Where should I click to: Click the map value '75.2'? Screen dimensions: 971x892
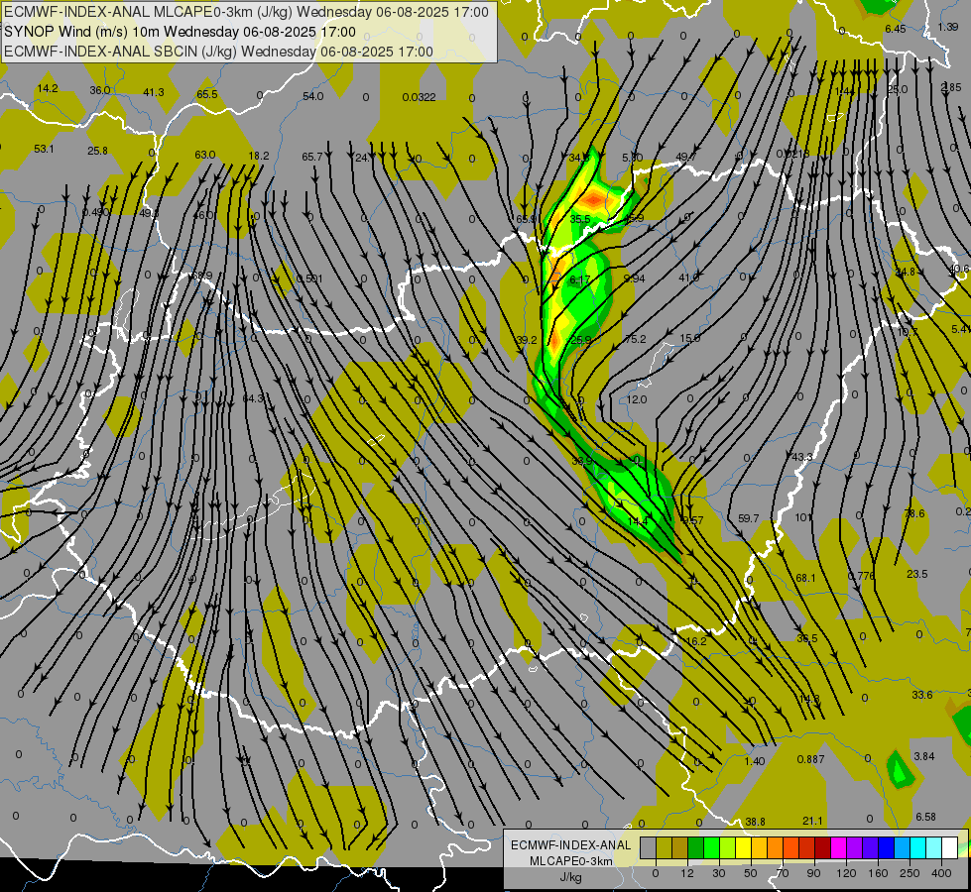636,339
